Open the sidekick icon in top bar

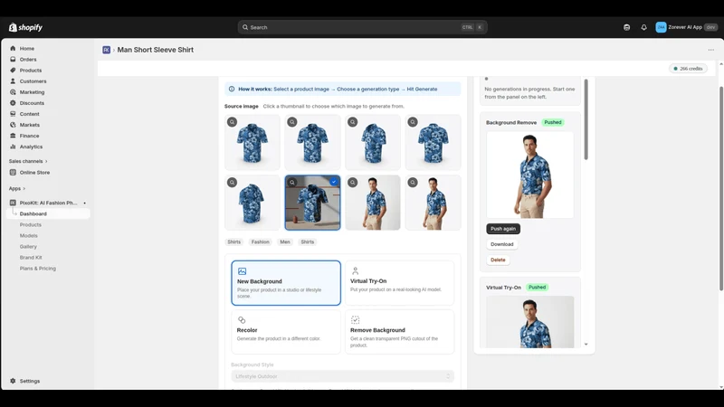click(626, 27)
